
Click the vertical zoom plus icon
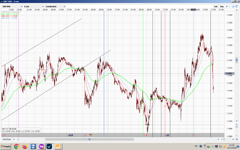coord(237,124)
